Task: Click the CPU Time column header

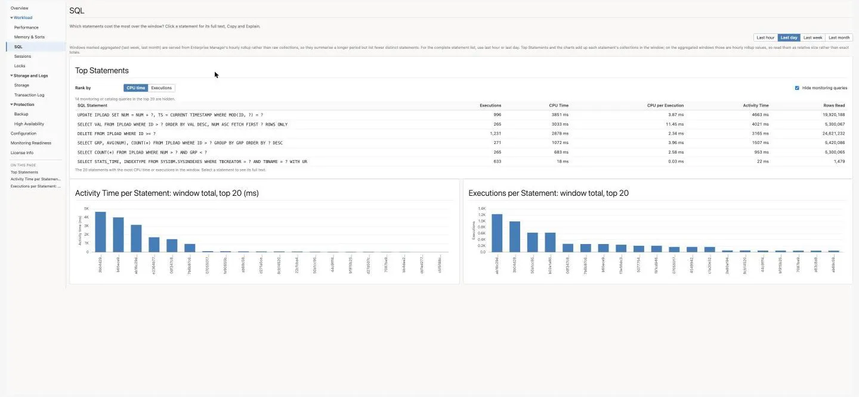Action: click(x=559, y=105)
